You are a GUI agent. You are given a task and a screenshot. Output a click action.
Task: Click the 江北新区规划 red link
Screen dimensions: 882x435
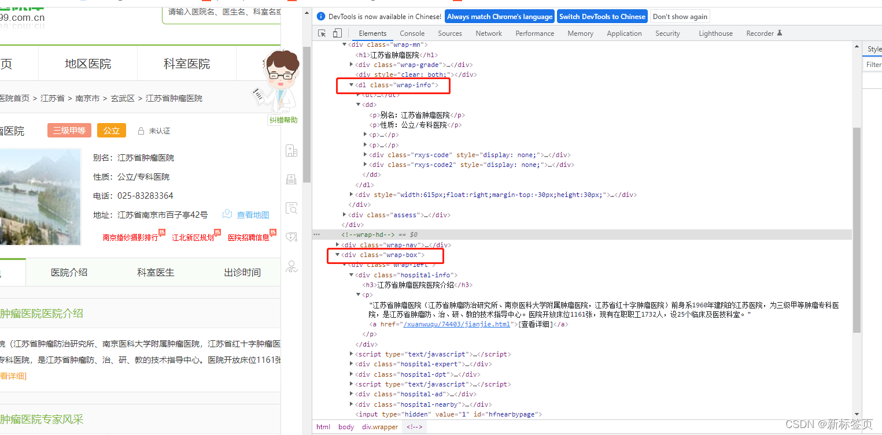(x=193, y=237)
